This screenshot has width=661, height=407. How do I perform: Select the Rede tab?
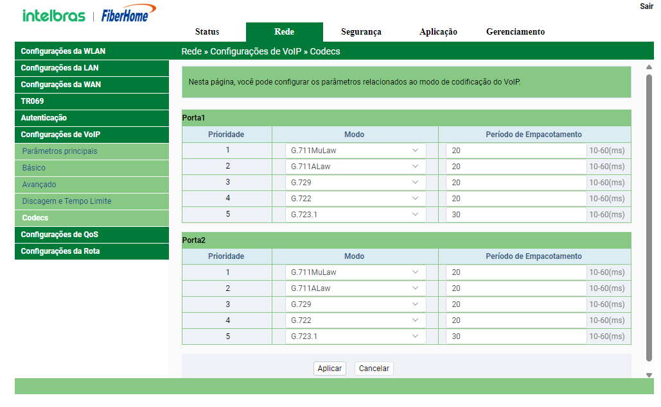[284, 32]
